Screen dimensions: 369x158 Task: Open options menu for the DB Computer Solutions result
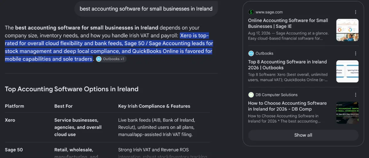point(355,95)
